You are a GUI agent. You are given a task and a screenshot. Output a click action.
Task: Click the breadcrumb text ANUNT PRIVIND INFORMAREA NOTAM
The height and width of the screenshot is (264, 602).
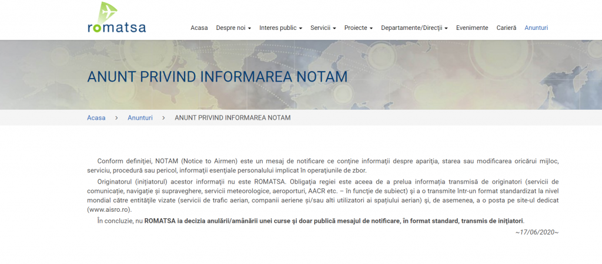click(x=232, y=118)
